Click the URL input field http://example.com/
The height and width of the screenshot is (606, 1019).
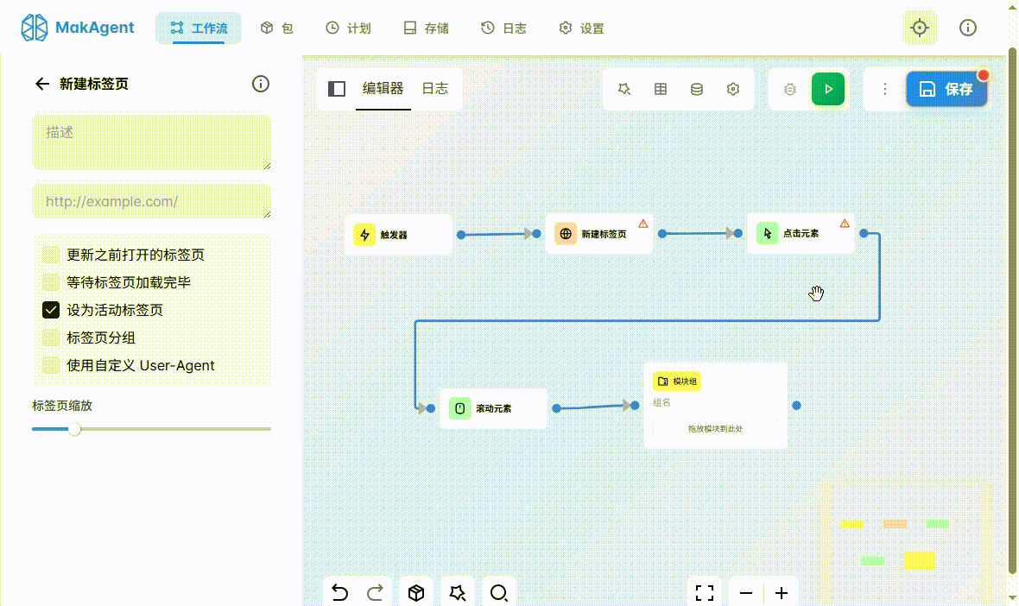(x=151, y=201)
